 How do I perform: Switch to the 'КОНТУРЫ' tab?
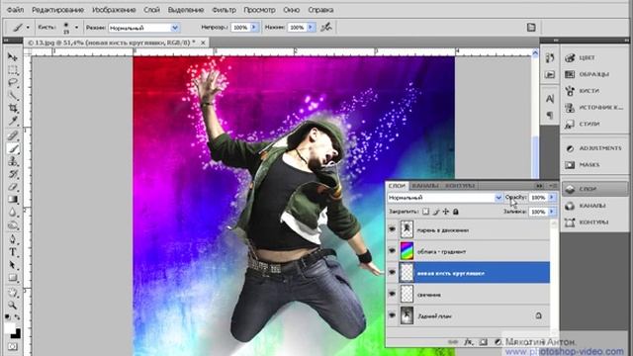click(x=460, y=186)
